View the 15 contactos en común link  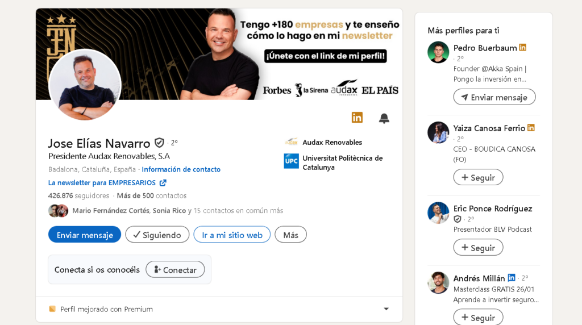[x=238, y=211]
